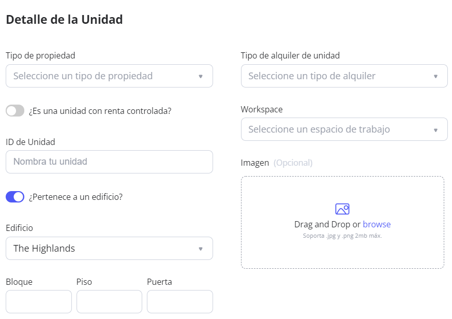The height and width of the screenshot is (319, 452).
Task: Click the "Drag and Drop or" text
Action: click(x=327, y=224)
